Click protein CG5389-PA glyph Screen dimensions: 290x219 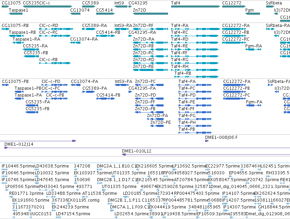(89, 92)
